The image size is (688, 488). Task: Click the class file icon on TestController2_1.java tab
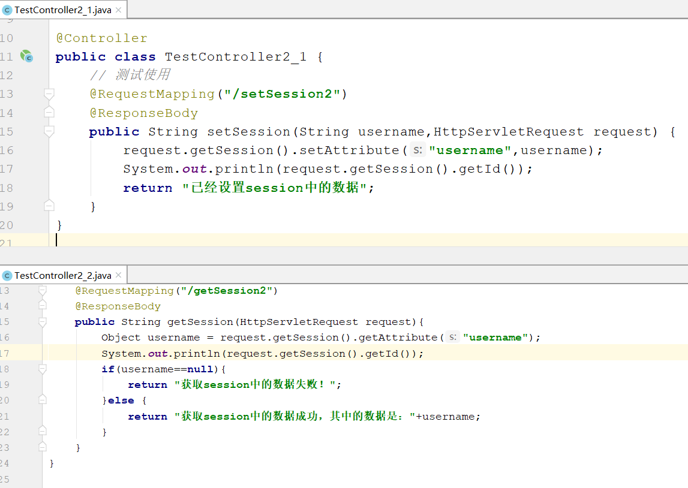[7, 10]
